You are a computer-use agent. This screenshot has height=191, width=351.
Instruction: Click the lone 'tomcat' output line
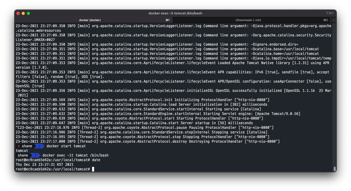pyautogui.click(x=22, y=151)
